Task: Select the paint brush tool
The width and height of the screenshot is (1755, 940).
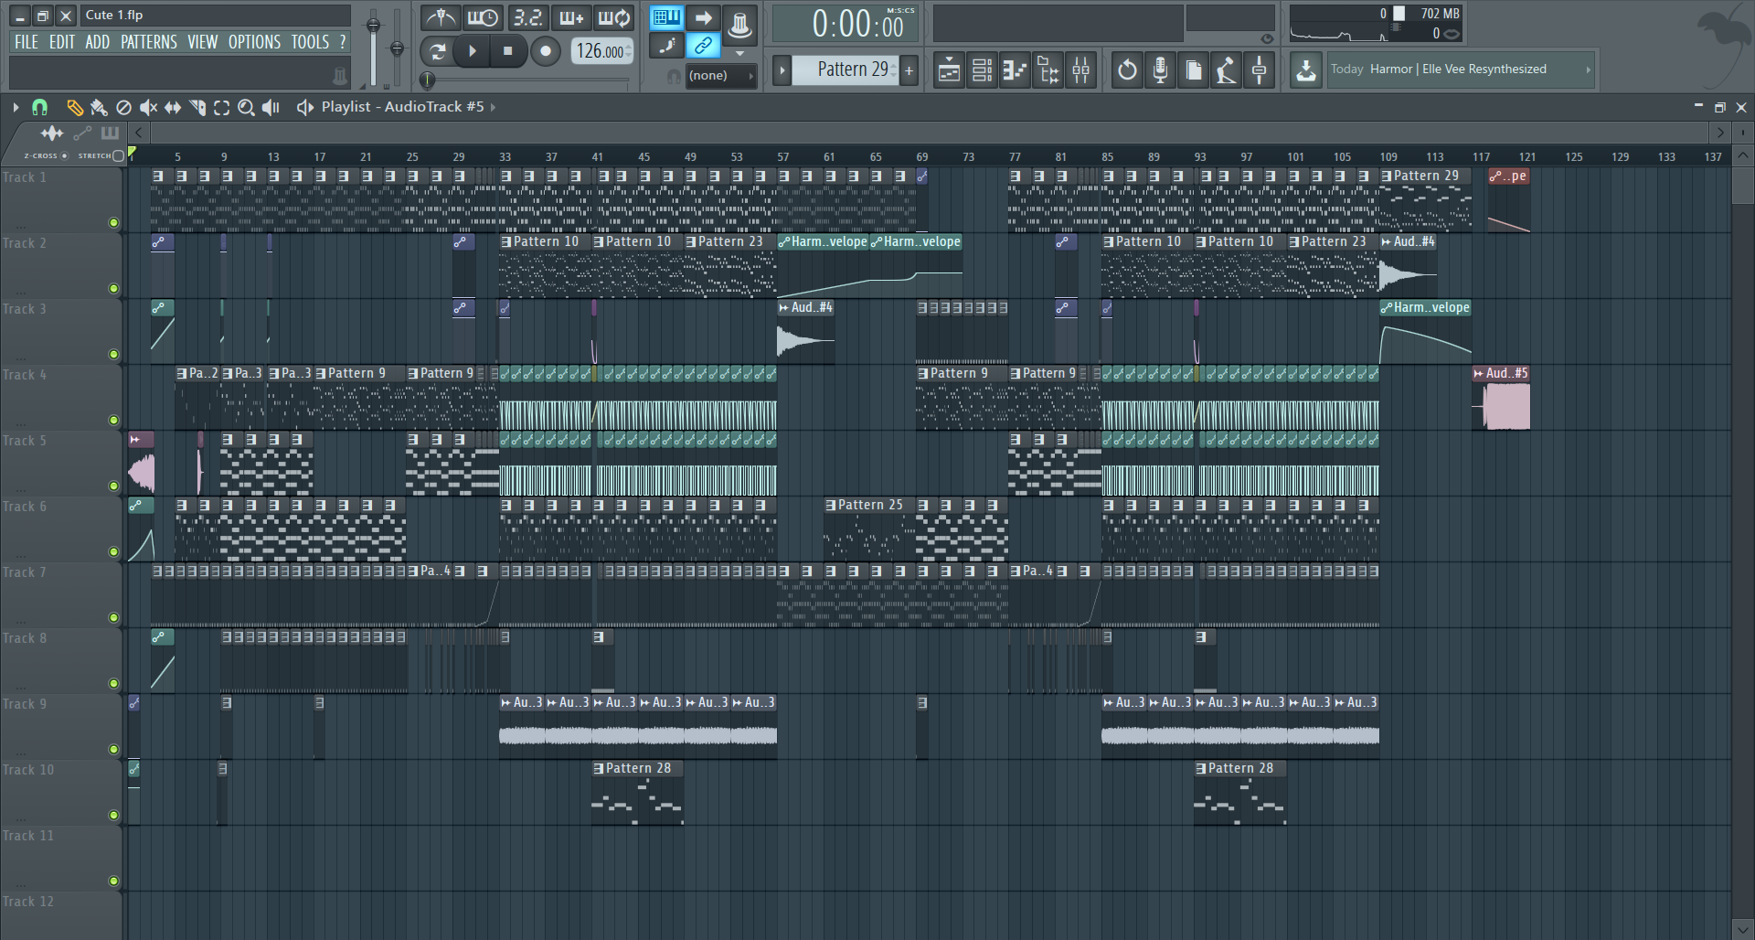Action: pos(99,107)
